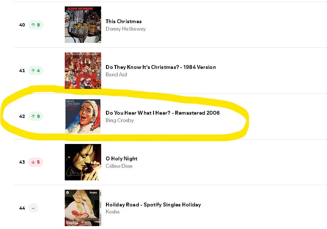Click the red down 5 badge
This screenshot has width=327, height=229.
click(35, 162)
